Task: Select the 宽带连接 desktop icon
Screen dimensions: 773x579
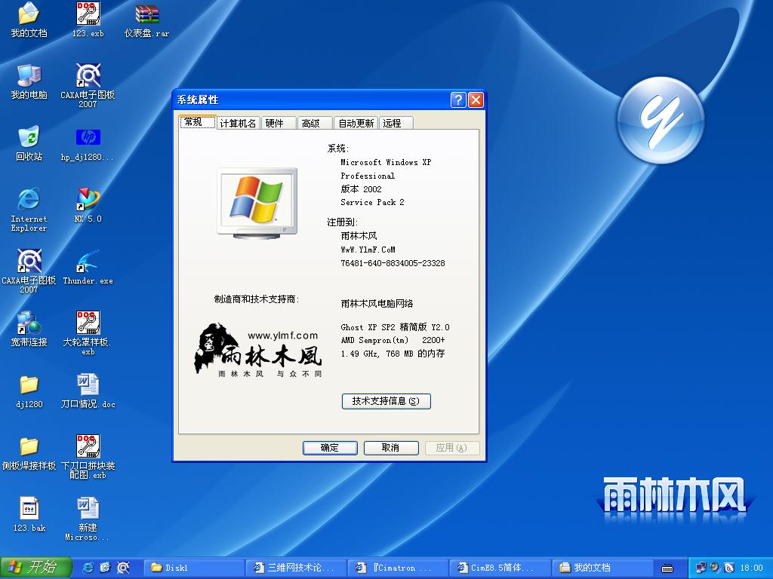Action: pos(29,329)
